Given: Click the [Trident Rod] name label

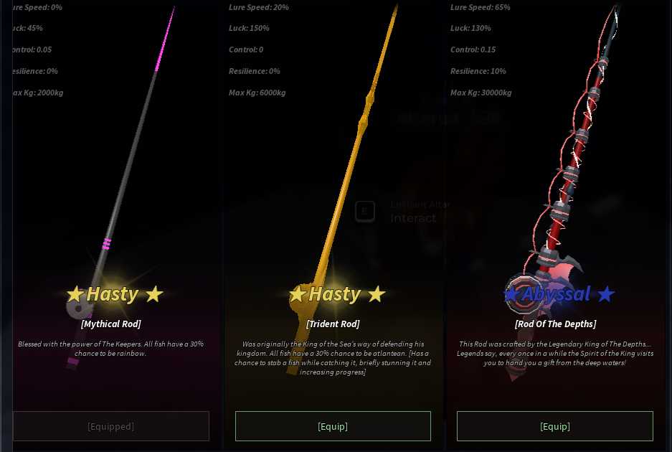Looking at the screenshot, I should point(333,324).
